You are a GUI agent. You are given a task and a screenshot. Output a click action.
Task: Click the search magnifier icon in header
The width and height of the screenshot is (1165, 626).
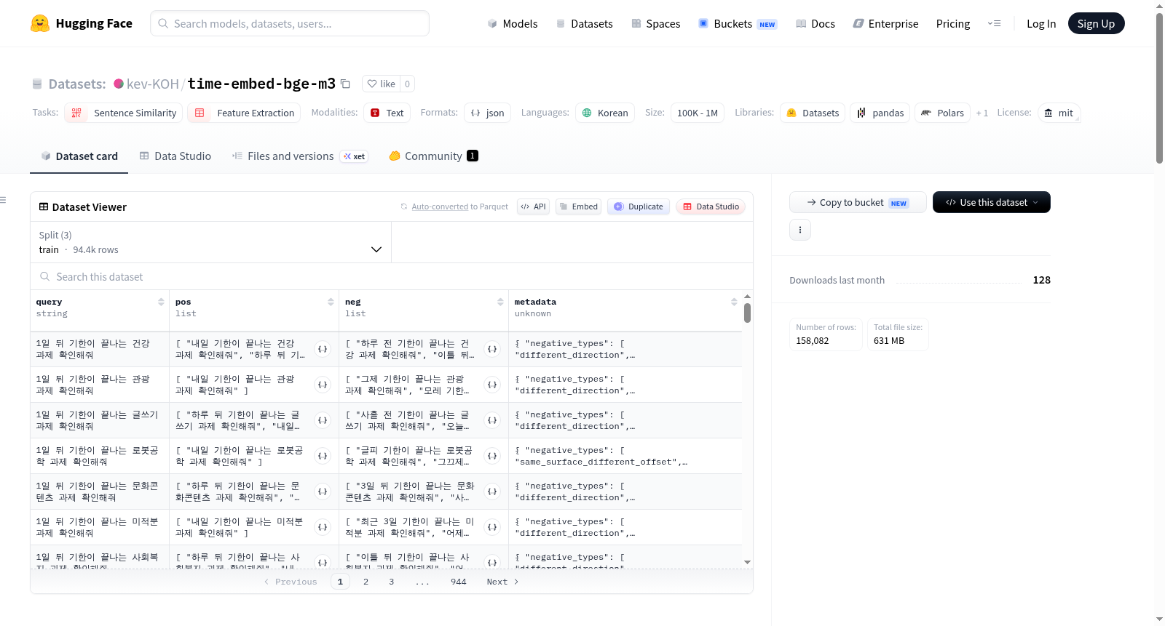[x=163, y=23]
